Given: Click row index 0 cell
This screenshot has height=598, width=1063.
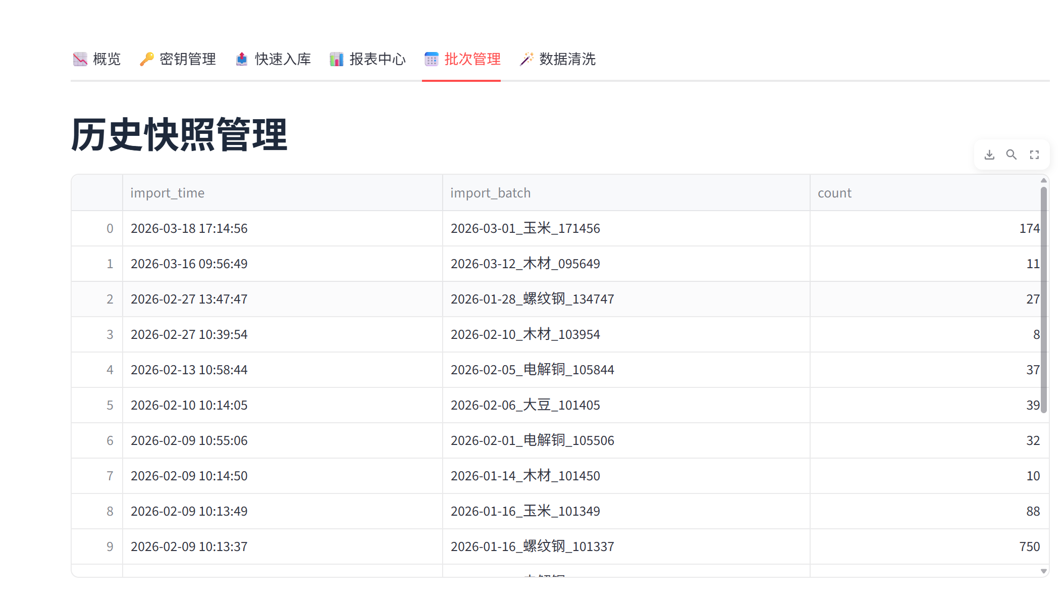Looking at the screenshot, I should pyautogui.click(x=97, y=228).
